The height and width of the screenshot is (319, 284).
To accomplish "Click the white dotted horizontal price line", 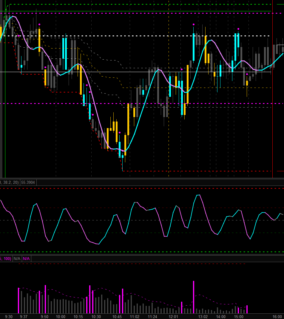I will click(x=149, y=36).
